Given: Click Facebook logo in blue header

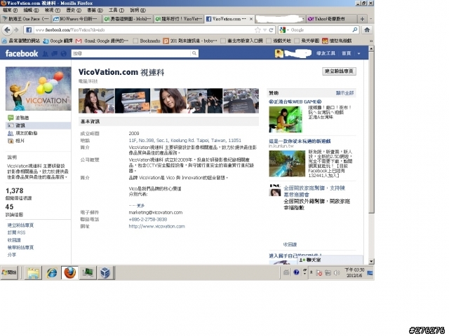Looking at the screenshot, I should click(x=22, y=53).
